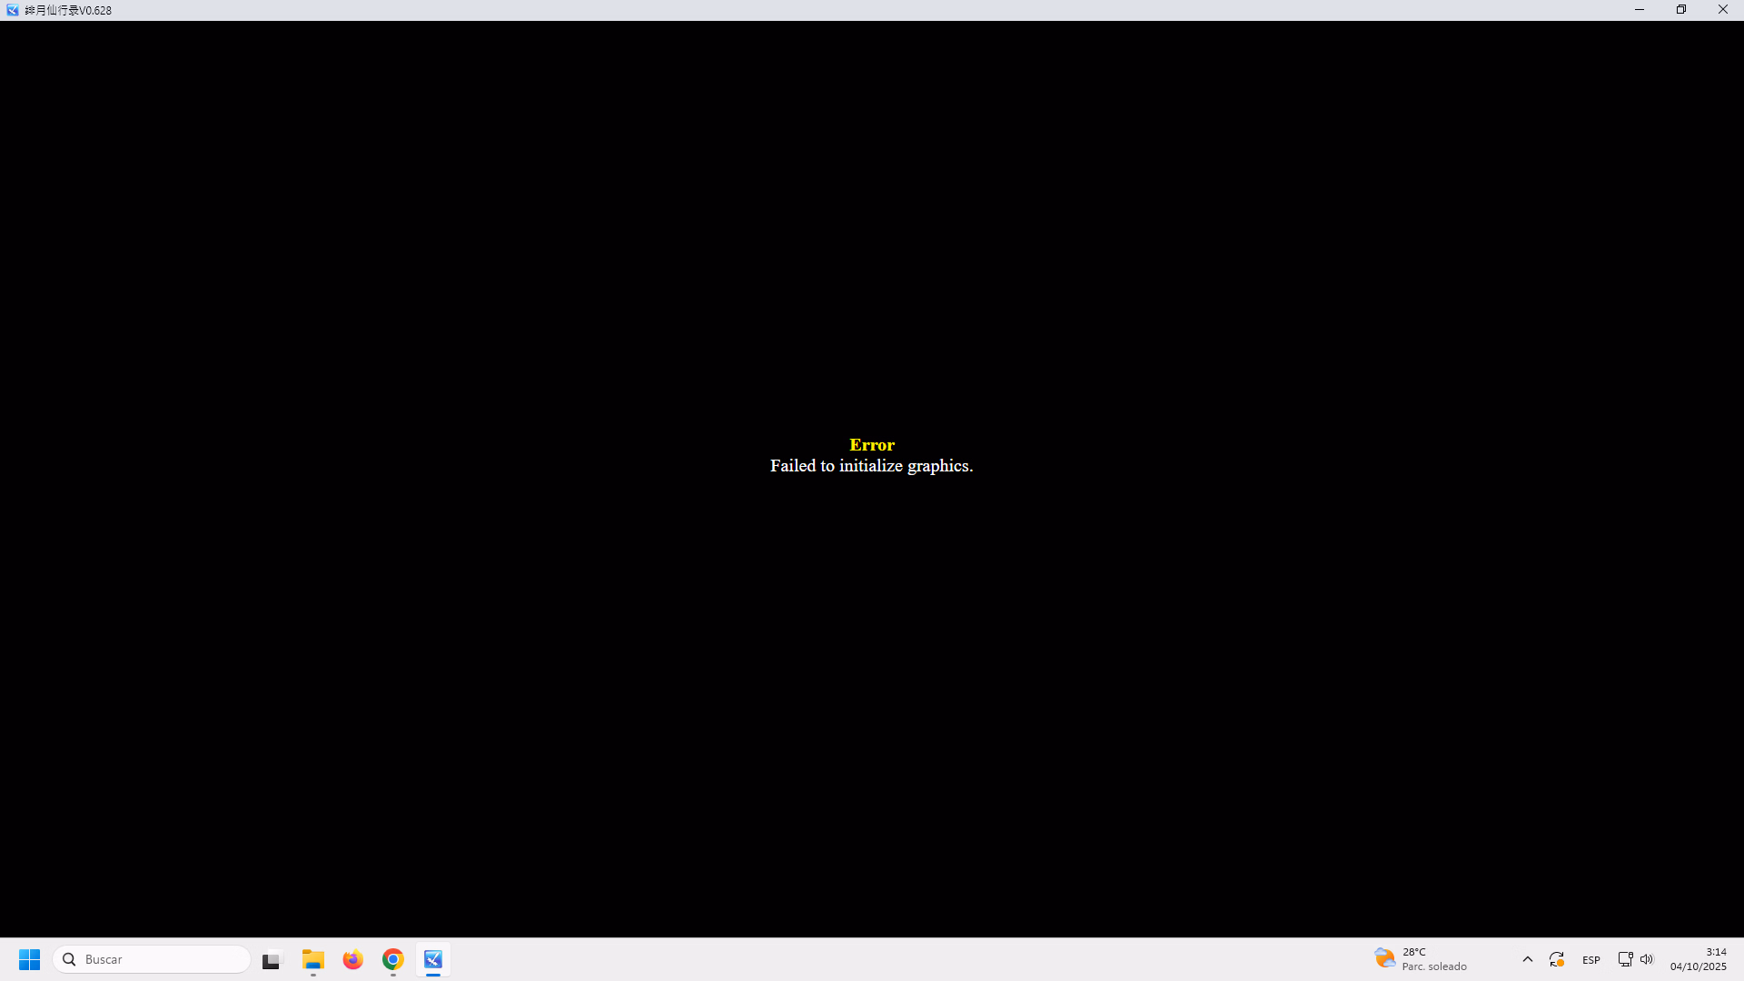Image resolution: width=1744 pixels, height=981 pixels.
Task: Open the clock and date flyout
Action: click(x=1698, y=959)
